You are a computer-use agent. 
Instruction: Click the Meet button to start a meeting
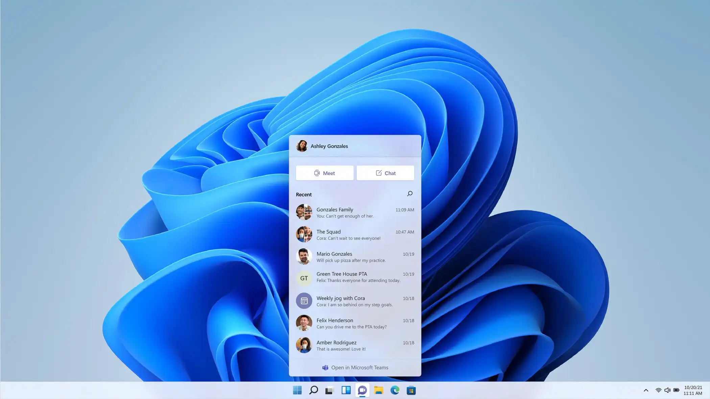pyautogui.click(x=324, y=173)
